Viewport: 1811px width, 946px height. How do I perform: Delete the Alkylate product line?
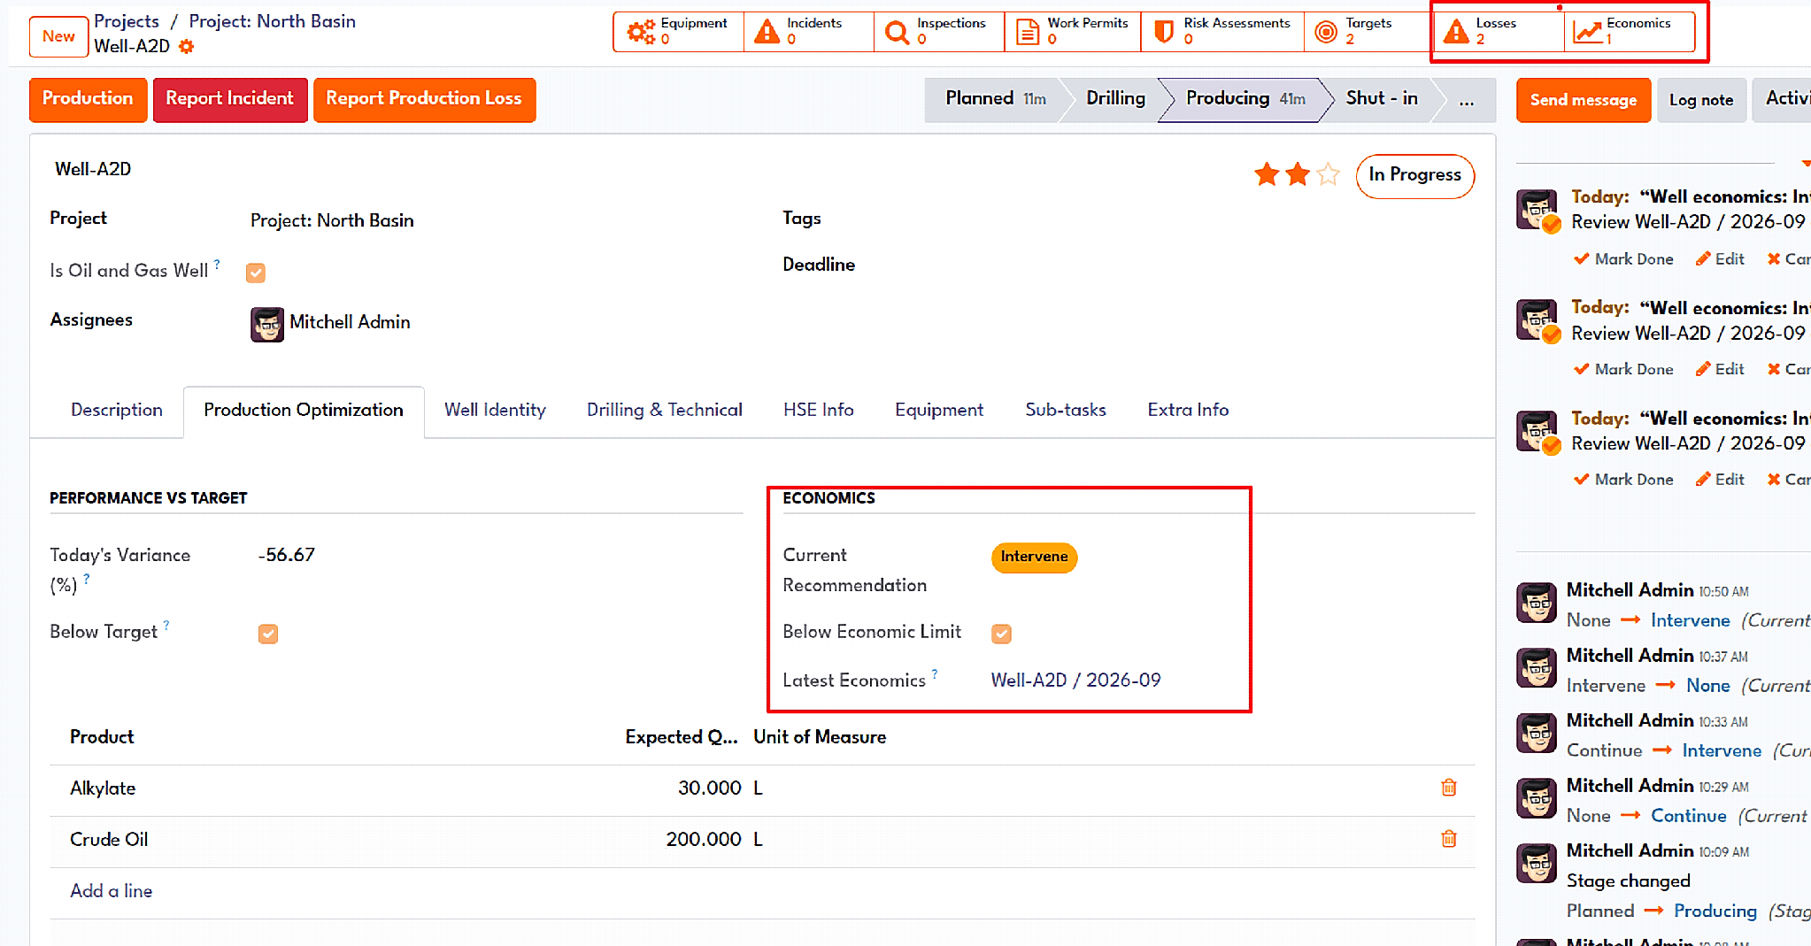1449,788
